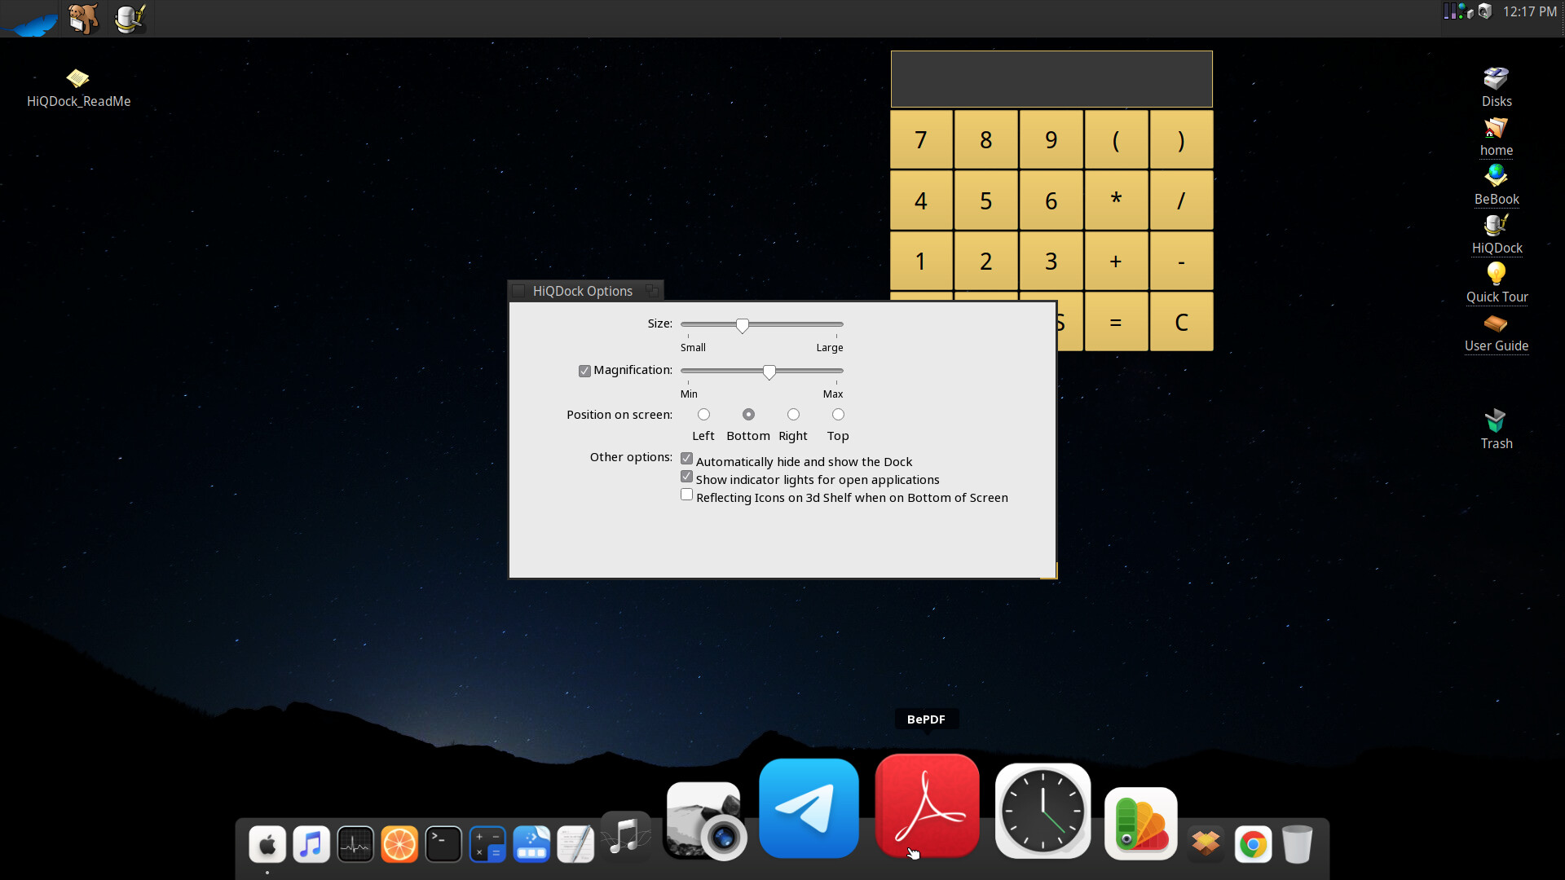Click the HiQDock Options window title tab

582,291
